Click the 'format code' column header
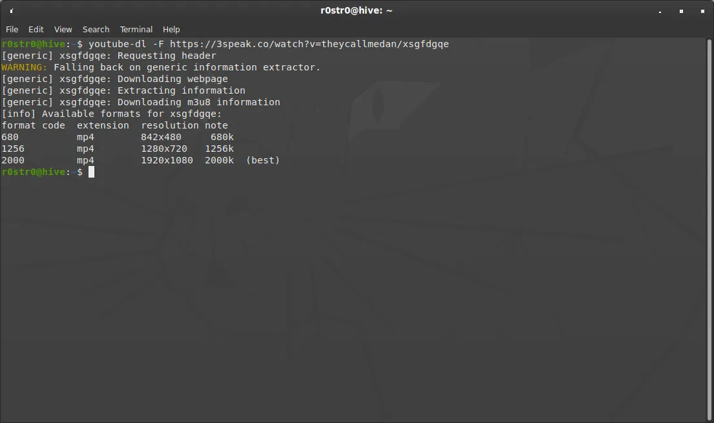This screenshot has height=423, width=714. [x=33, y=125]
